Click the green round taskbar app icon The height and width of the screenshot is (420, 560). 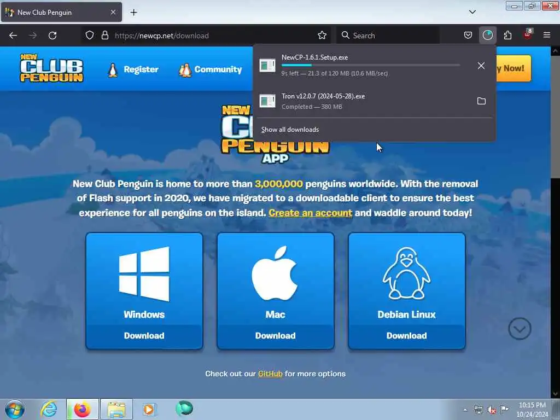pyautogui.click(x=184, y=409)
